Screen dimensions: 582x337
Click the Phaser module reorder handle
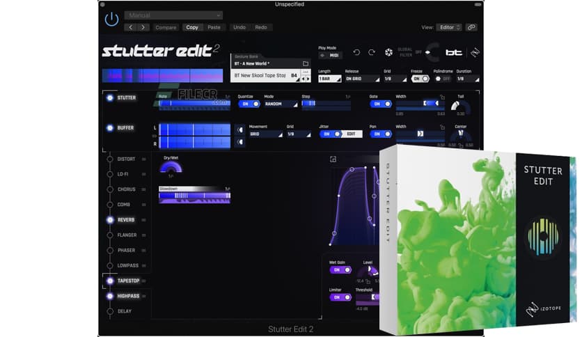coord(143,251)
